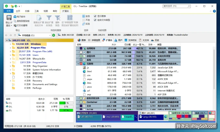Check the 图片 row checkbox
This screenshot has height=132, width=220.
[81, 52]
